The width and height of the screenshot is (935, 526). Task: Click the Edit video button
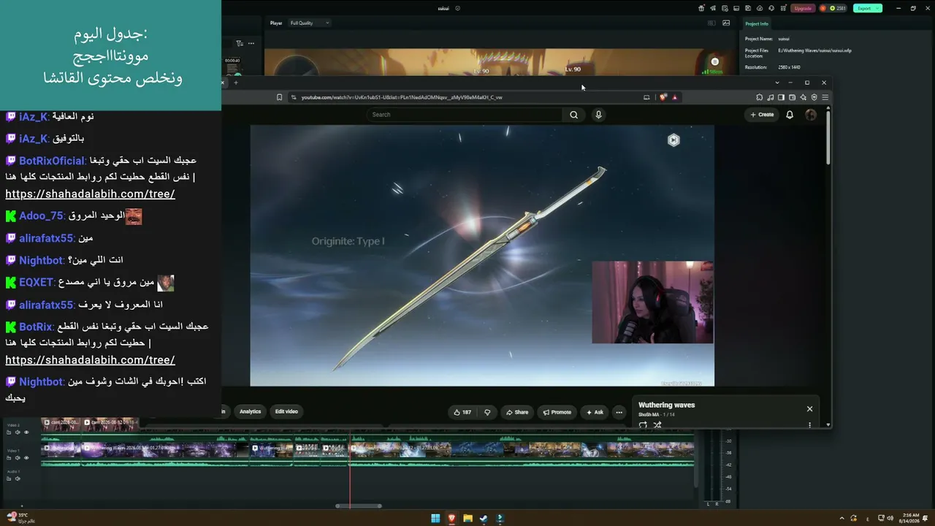(x=286, y=411)
